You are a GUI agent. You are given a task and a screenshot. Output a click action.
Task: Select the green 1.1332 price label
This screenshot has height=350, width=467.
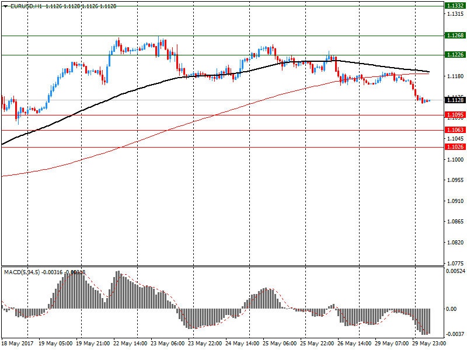pos(455,6)
